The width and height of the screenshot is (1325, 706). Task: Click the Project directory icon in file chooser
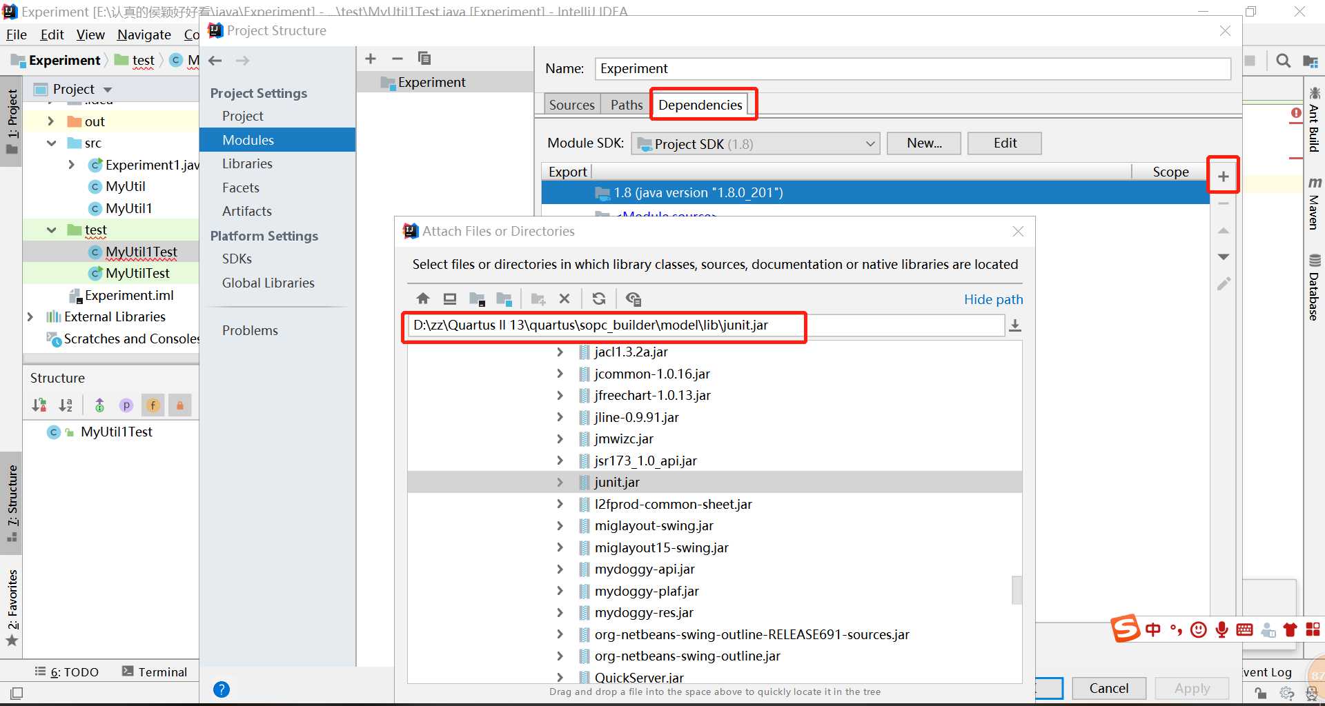pyautogui.click(x=477, y=299)
